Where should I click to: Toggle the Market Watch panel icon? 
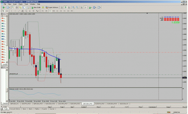pyautogui.click(x=13, y=7)
